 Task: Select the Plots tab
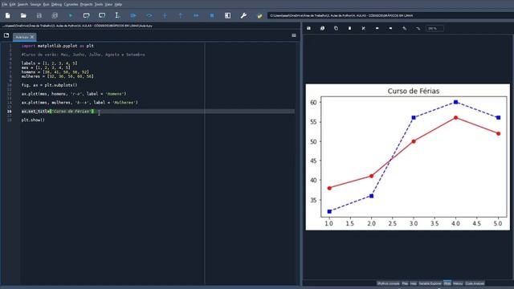click(447, 283)
